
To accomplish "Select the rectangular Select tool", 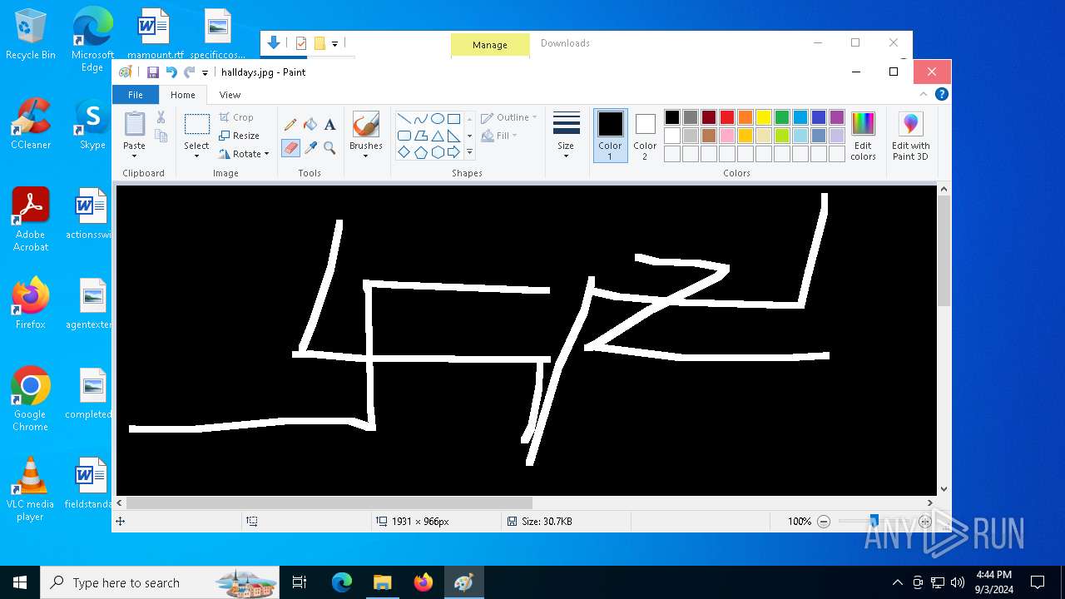I will 196,125.
